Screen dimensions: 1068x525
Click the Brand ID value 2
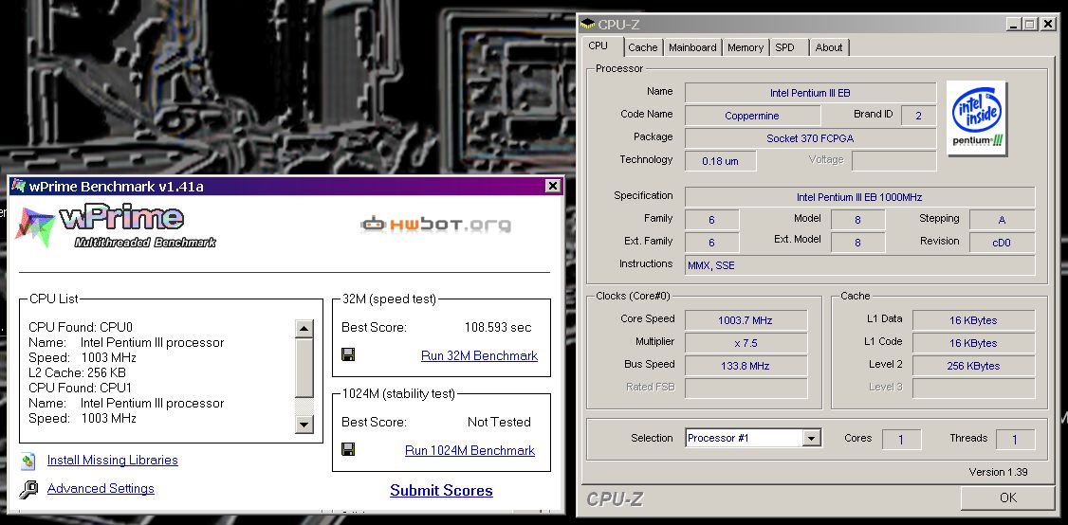(918, 116)
